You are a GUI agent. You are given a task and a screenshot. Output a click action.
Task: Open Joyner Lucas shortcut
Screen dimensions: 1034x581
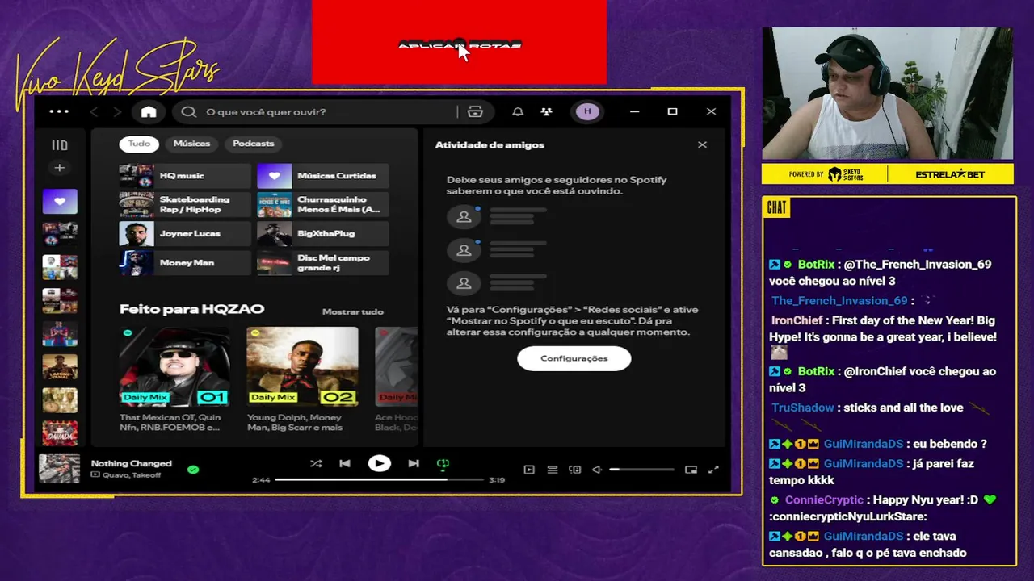[185, 233]
